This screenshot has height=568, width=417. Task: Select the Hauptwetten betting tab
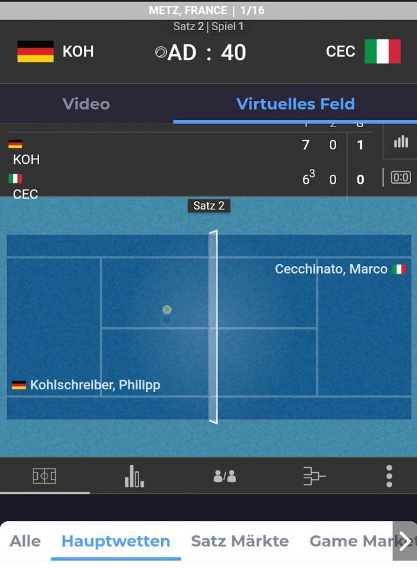115,541
